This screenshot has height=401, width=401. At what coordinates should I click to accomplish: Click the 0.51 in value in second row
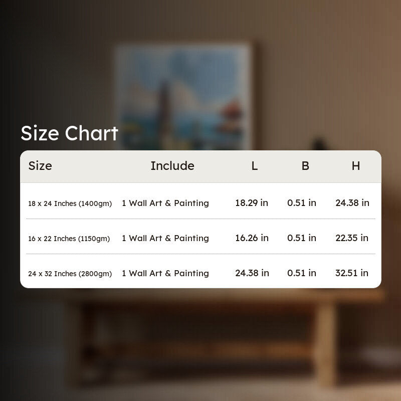302,238
